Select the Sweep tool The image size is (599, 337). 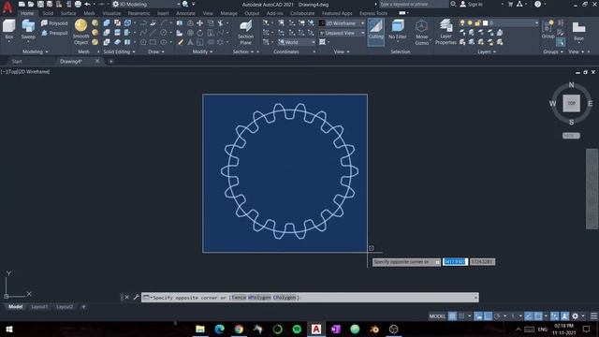(x=28, y=30)
